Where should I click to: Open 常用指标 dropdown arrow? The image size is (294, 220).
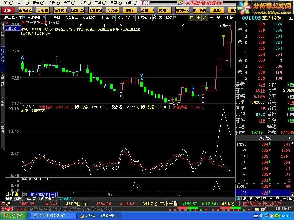175,18
